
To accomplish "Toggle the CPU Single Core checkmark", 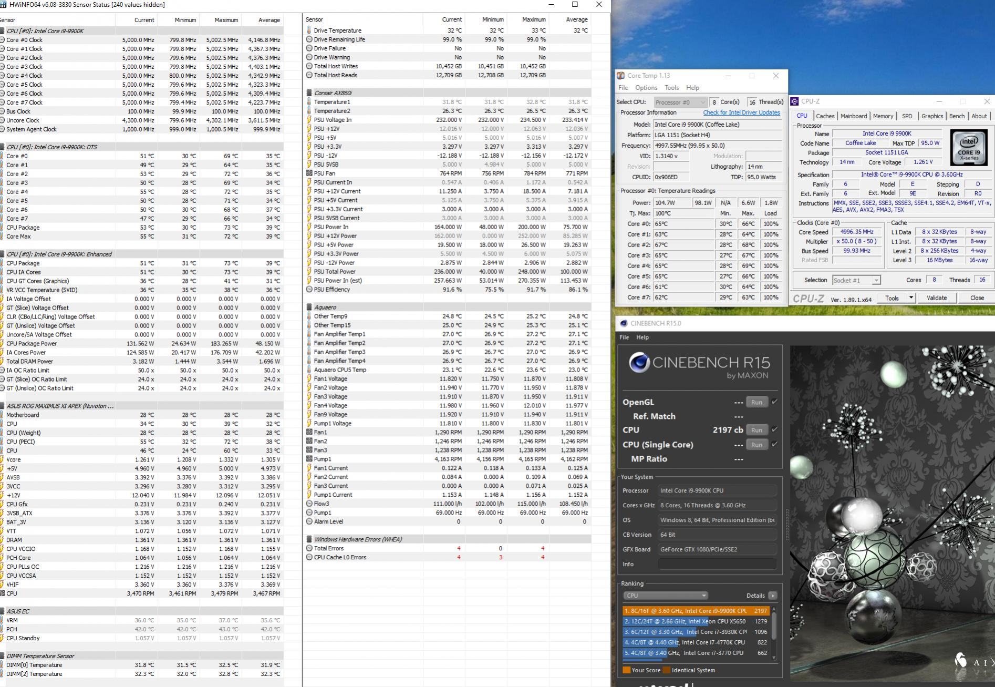I will click(774, 445).
